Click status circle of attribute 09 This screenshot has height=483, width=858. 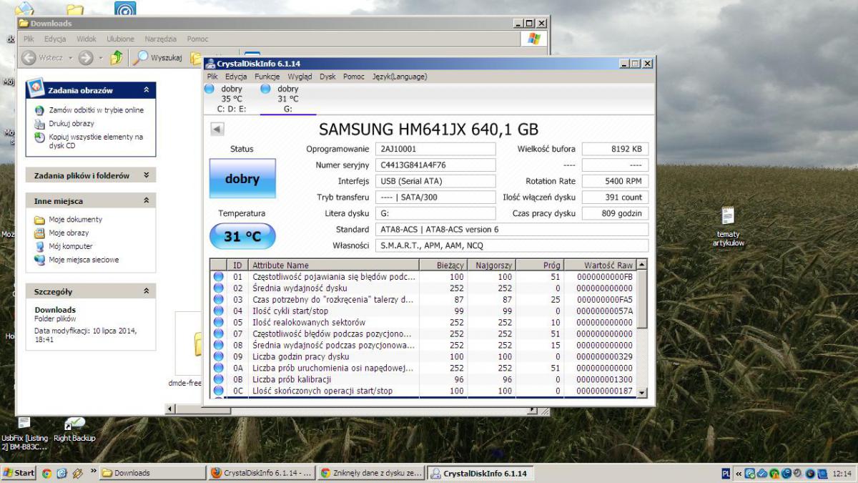point(219,356)
